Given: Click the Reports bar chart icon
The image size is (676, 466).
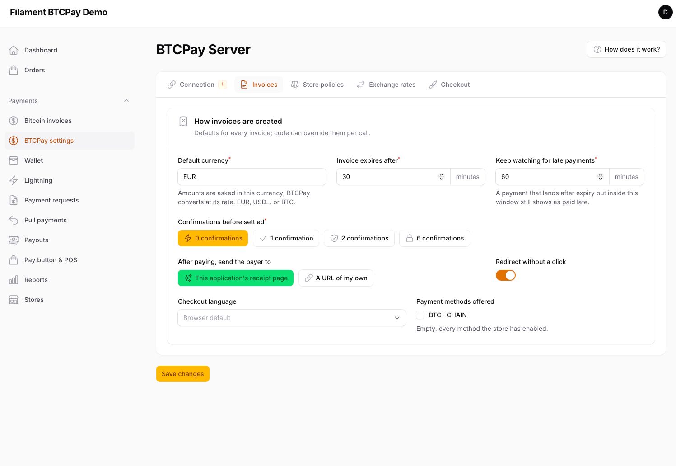Looking at the screenshot, I should 14,280.
